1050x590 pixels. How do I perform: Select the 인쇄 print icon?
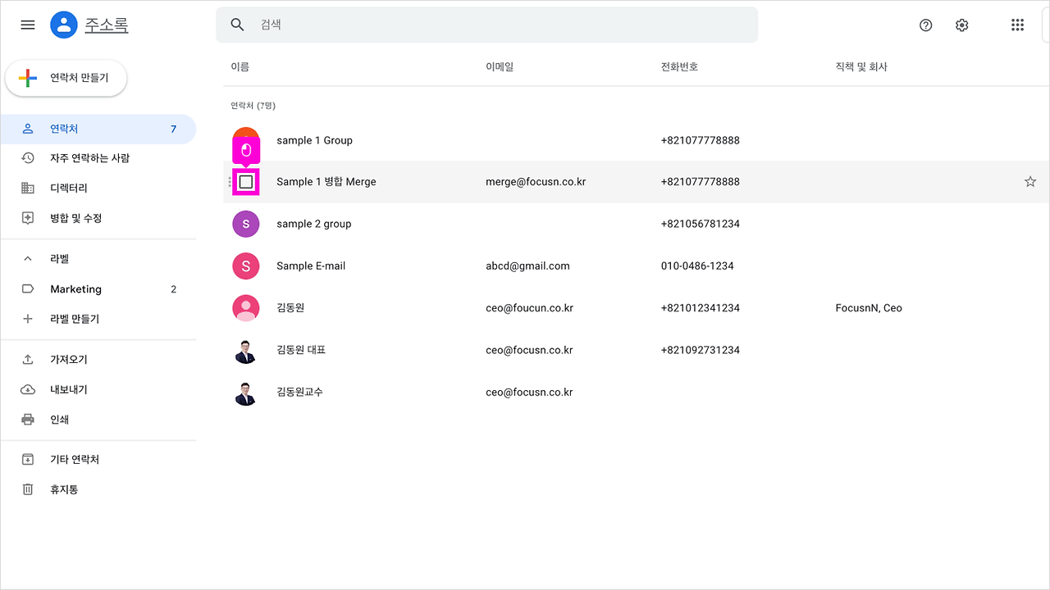27,419
